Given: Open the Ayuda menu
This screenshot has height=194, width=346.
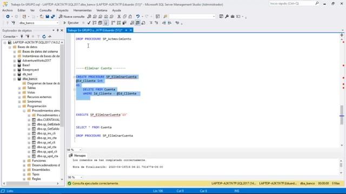Looking at the screenshot, I should (x=117, y=10).
